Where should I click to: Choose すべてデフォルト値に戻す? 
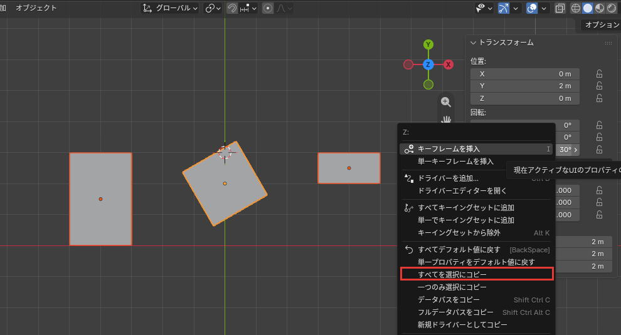coord(476,250)
